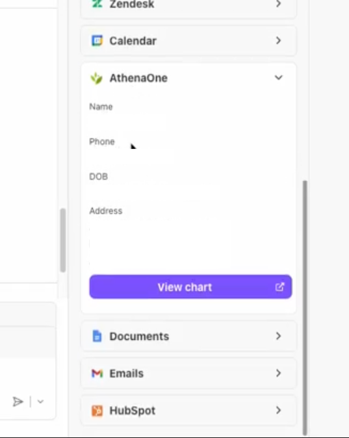The height and width of the screenshot is (438, 349).
Task: Click the AthenaOne leaf logo icon
Action: (97, 78)
